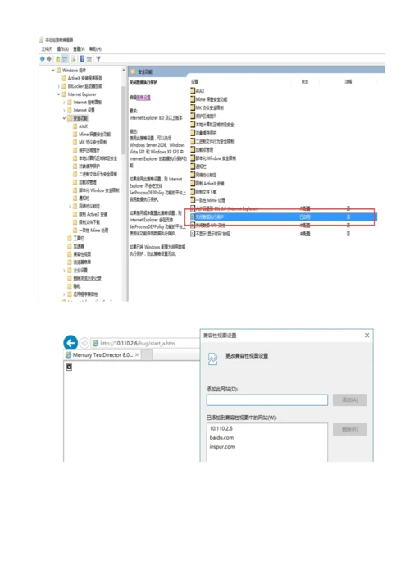Open the 文件(F) menu
The width and height of the screenshot is (410, 580).
(47, 49)
